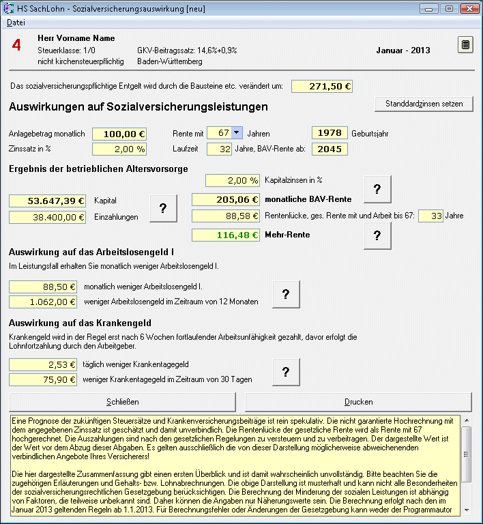Select the Laufzeit years field
The image size is (483, 524).
219,149
